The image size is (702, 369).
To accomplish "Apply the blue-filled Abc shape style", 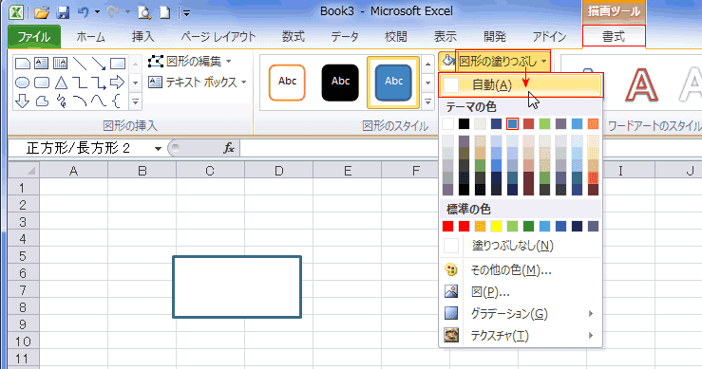I will (393, 83).
